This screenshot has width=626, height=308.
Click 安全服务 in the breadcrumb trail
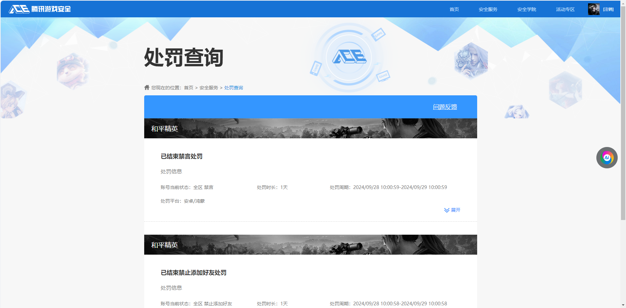209,88
